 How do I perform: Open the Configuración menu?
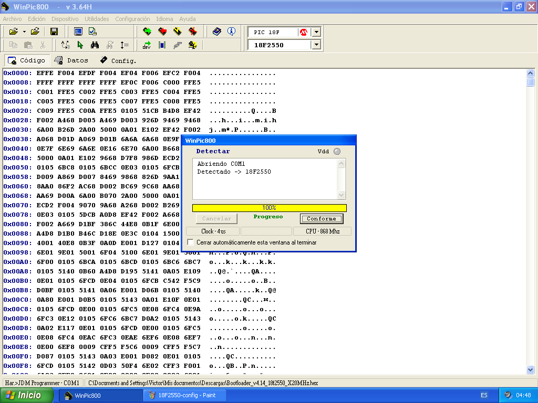click(132, 19)
